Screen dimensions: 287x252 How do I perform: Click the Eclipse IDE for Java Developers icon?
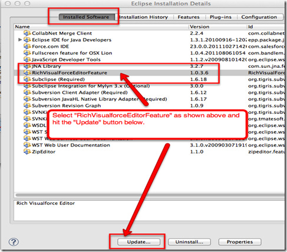tap(27, 40)
